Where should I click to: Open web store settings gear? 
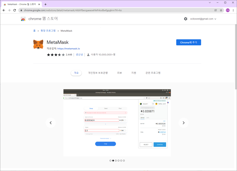tap(186, 19)
